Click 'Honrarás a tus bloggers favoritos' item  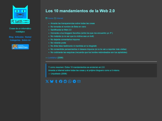pos(82,33)
